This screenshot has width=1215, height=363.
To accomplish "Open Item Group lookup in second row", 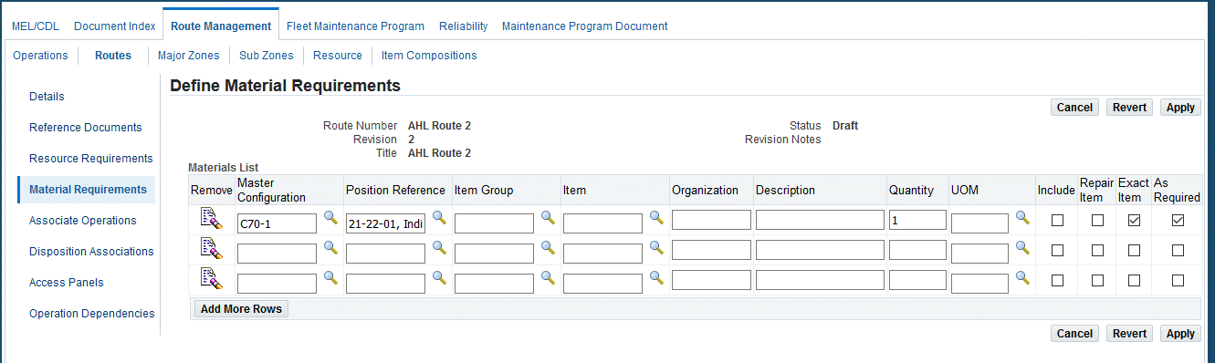I will (548, 248).
